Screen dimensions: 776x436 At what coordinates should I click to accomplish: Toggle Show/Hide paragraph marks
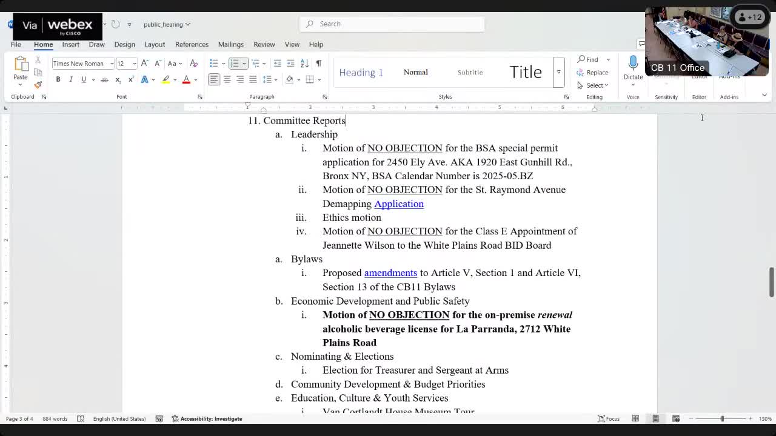click(319, 64)
